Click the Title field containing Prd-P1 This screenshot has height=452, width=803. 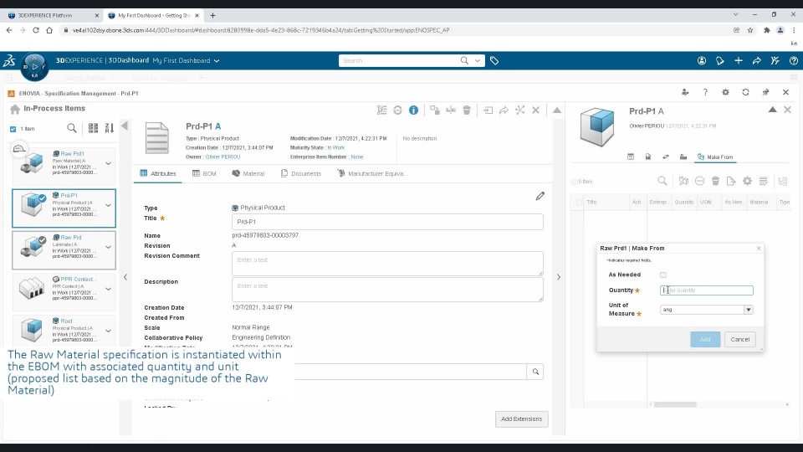[x=387, y=222]
